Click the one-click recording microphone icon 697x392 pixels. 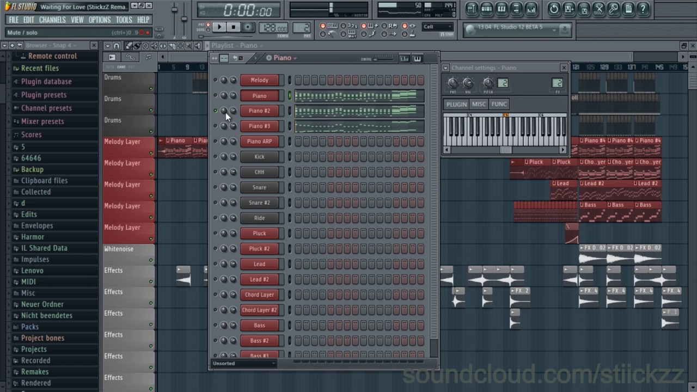pos(613,9)
